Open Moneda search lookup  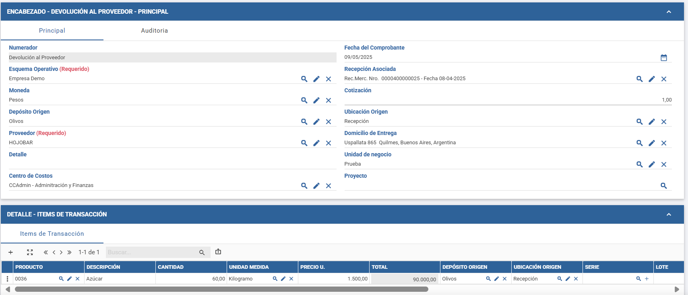pyautogui.click(x=304, y=100)
